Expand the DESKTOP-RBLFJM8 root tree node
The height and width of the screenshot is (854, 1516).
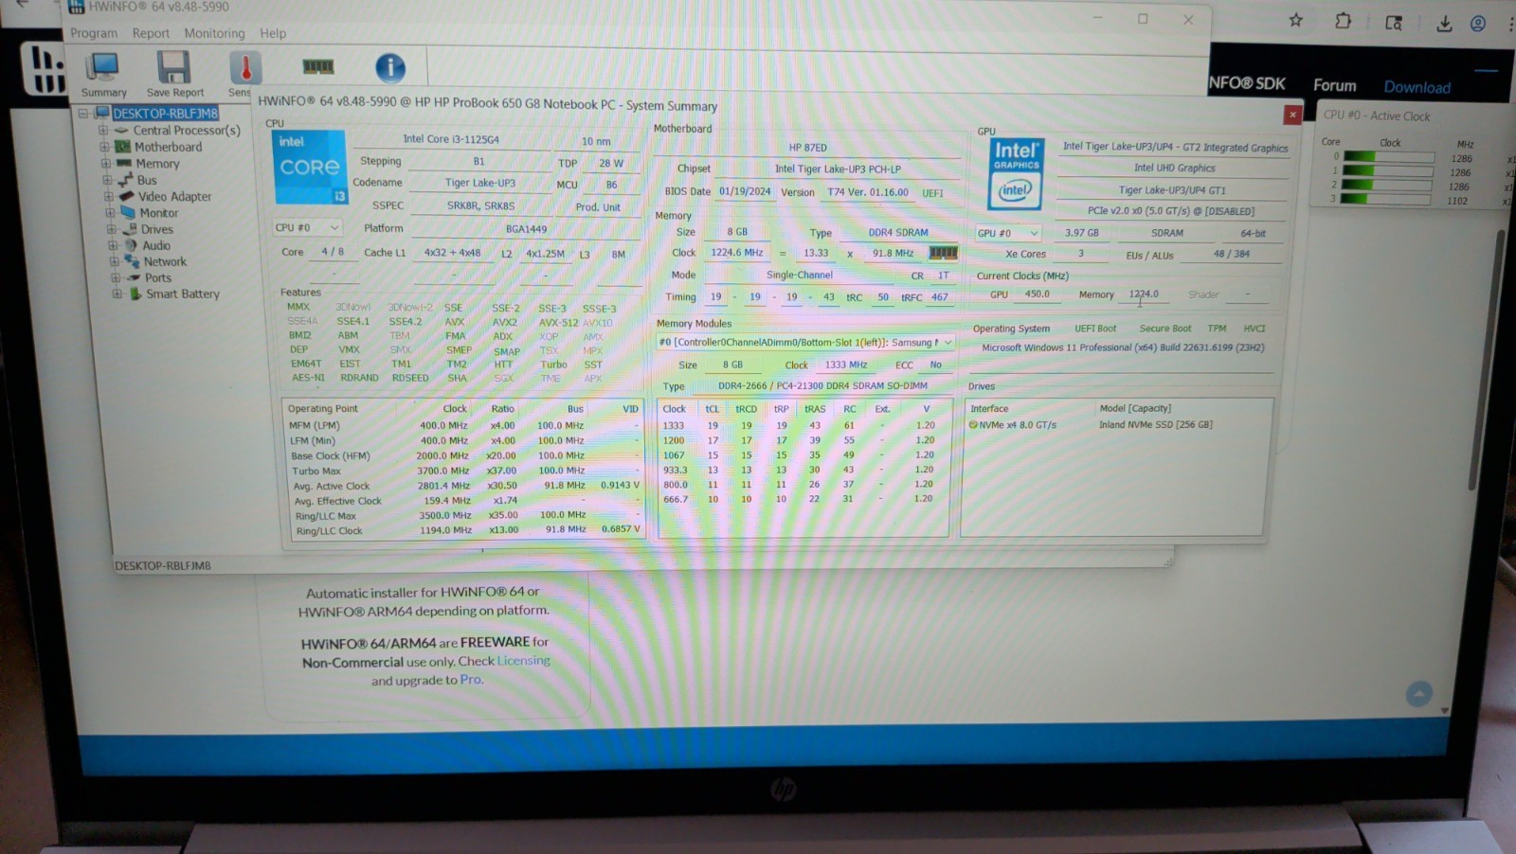point(83,113)
